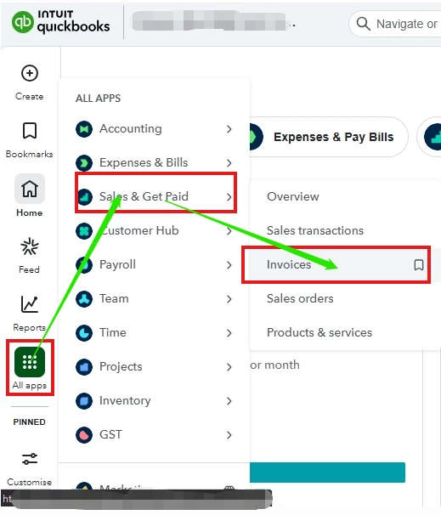Open Bookmarks in the sidebar

(30, 131)
